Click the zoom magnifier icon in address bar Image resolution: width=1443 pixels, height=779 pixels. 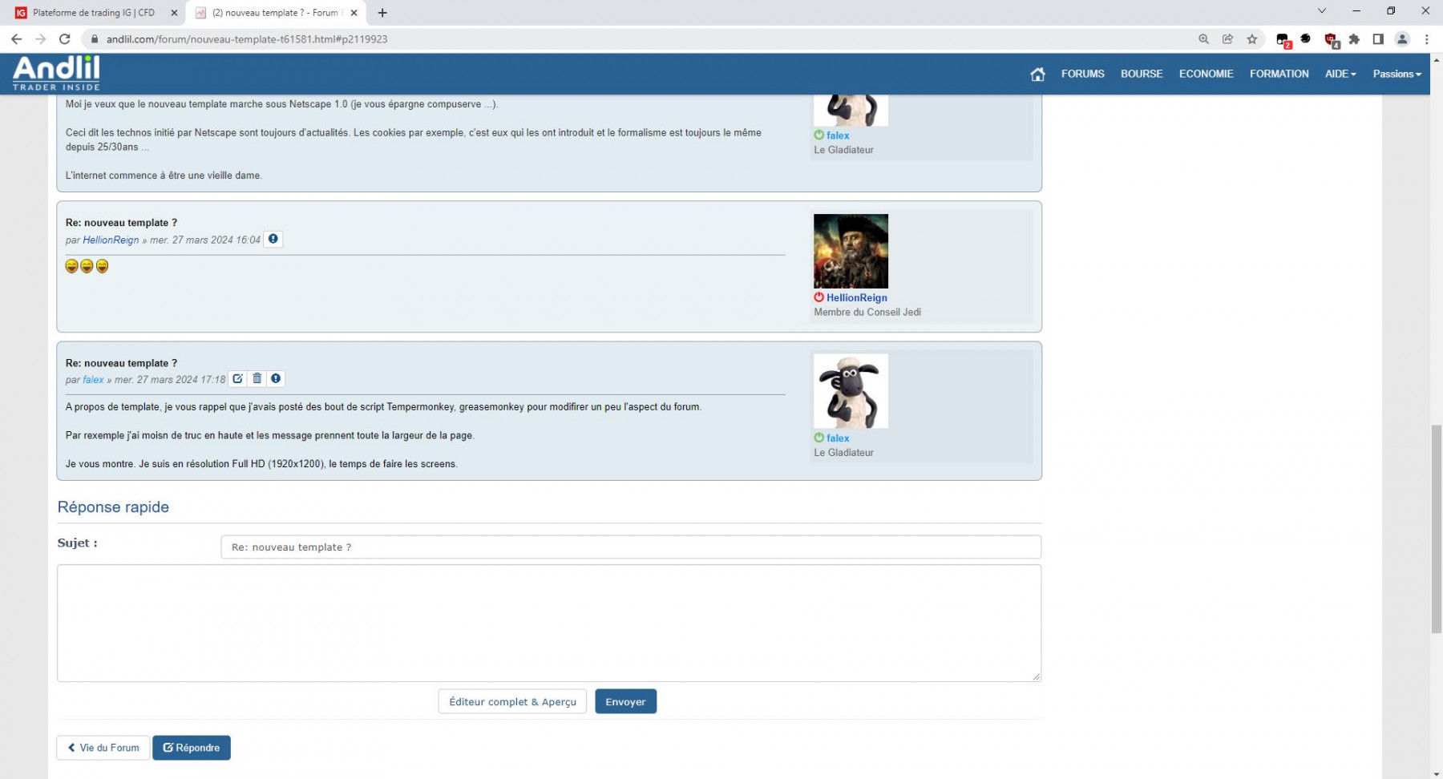point(1203,38)
